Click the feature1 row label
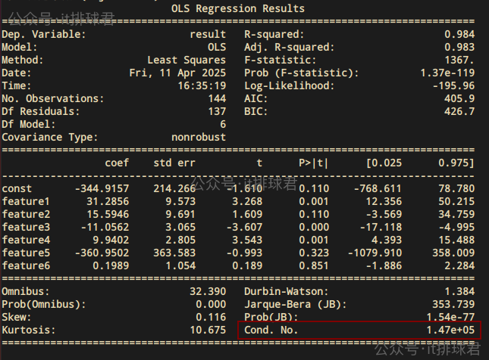The image size is (489, 360). (x=26, y=201)
